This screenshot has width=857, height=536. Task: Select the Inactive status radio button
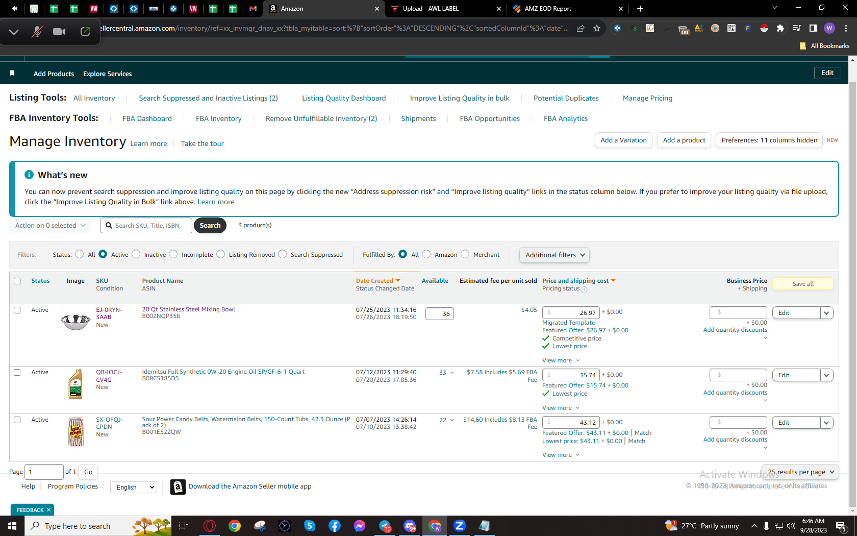click(136, 254)
